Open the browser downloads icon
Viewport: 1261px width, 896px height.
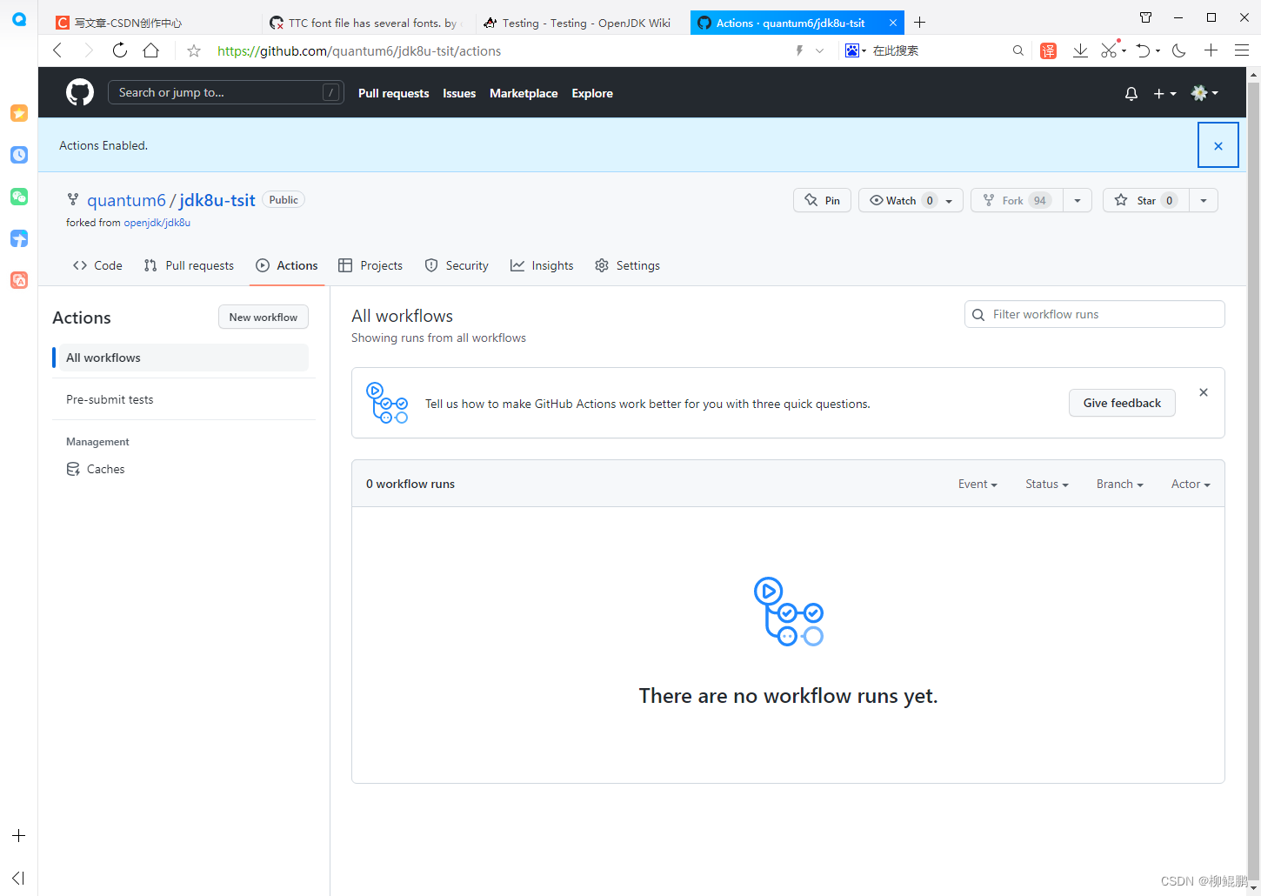[x=1080, y=50]
